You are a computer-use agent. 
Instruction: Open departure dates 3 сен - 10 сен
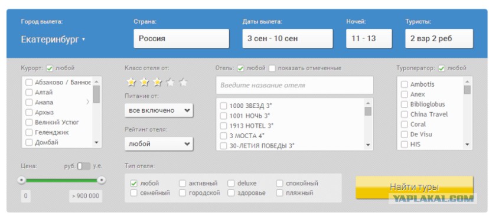click(x=288, y=38)
